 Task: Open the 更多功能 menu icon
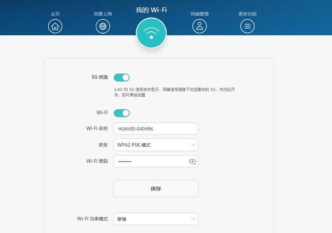(x=247, y=27)
